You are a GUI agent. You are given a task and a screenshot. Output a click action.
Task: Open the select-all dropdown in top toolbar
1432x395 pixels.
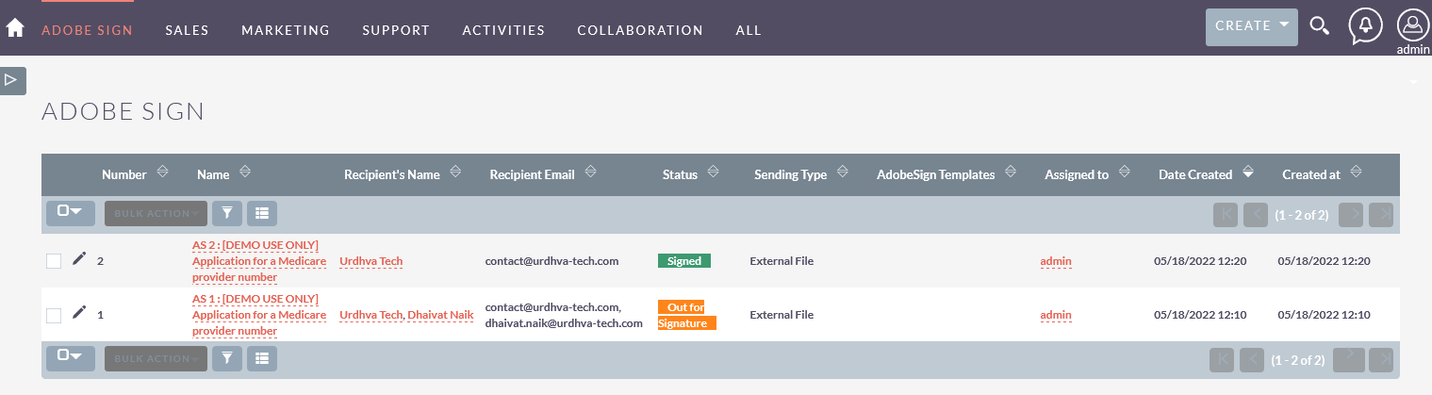pyautogui.click(x=71, y=213)
